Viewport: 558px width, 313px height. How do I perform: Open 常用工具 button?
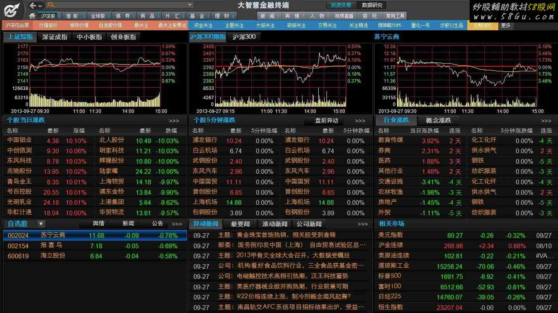pos(395,16)
